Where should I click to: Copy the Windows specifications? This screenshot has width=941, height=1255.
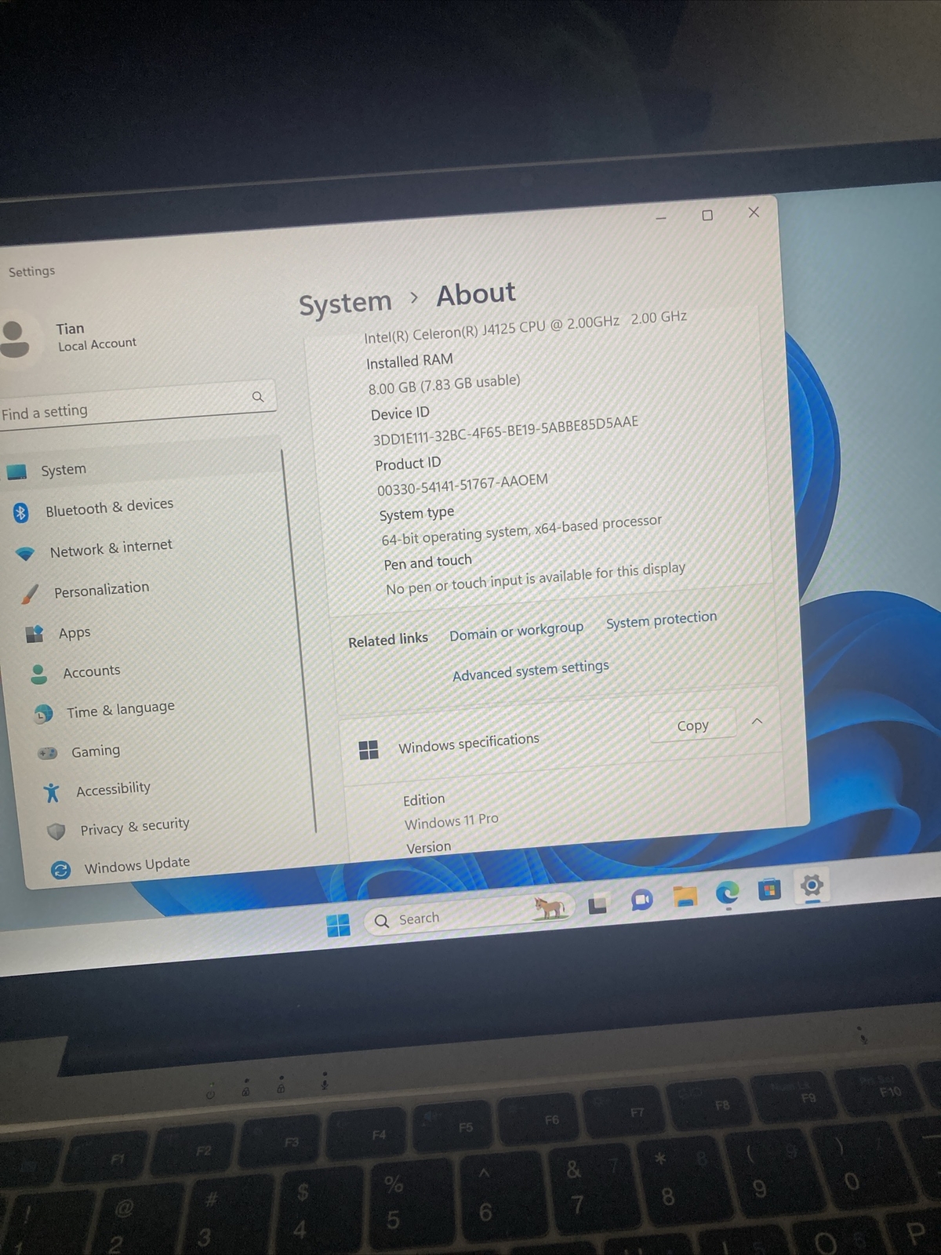692,726
